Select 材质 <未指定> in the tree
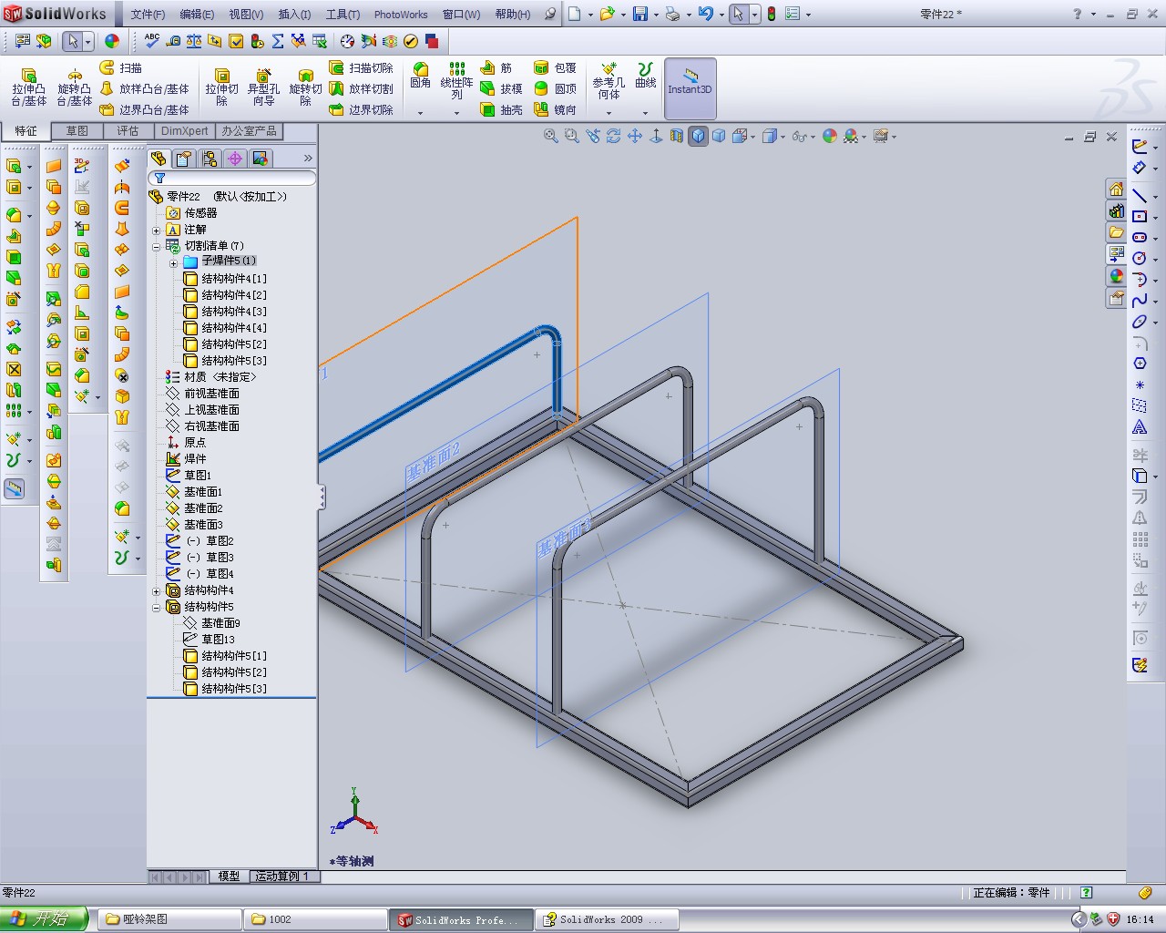The image size is (1166, 933). click(x=210, y=377)
